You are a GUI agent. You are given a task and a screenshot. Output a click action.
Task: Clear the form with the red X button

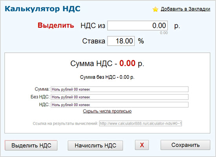click(142, 145)
